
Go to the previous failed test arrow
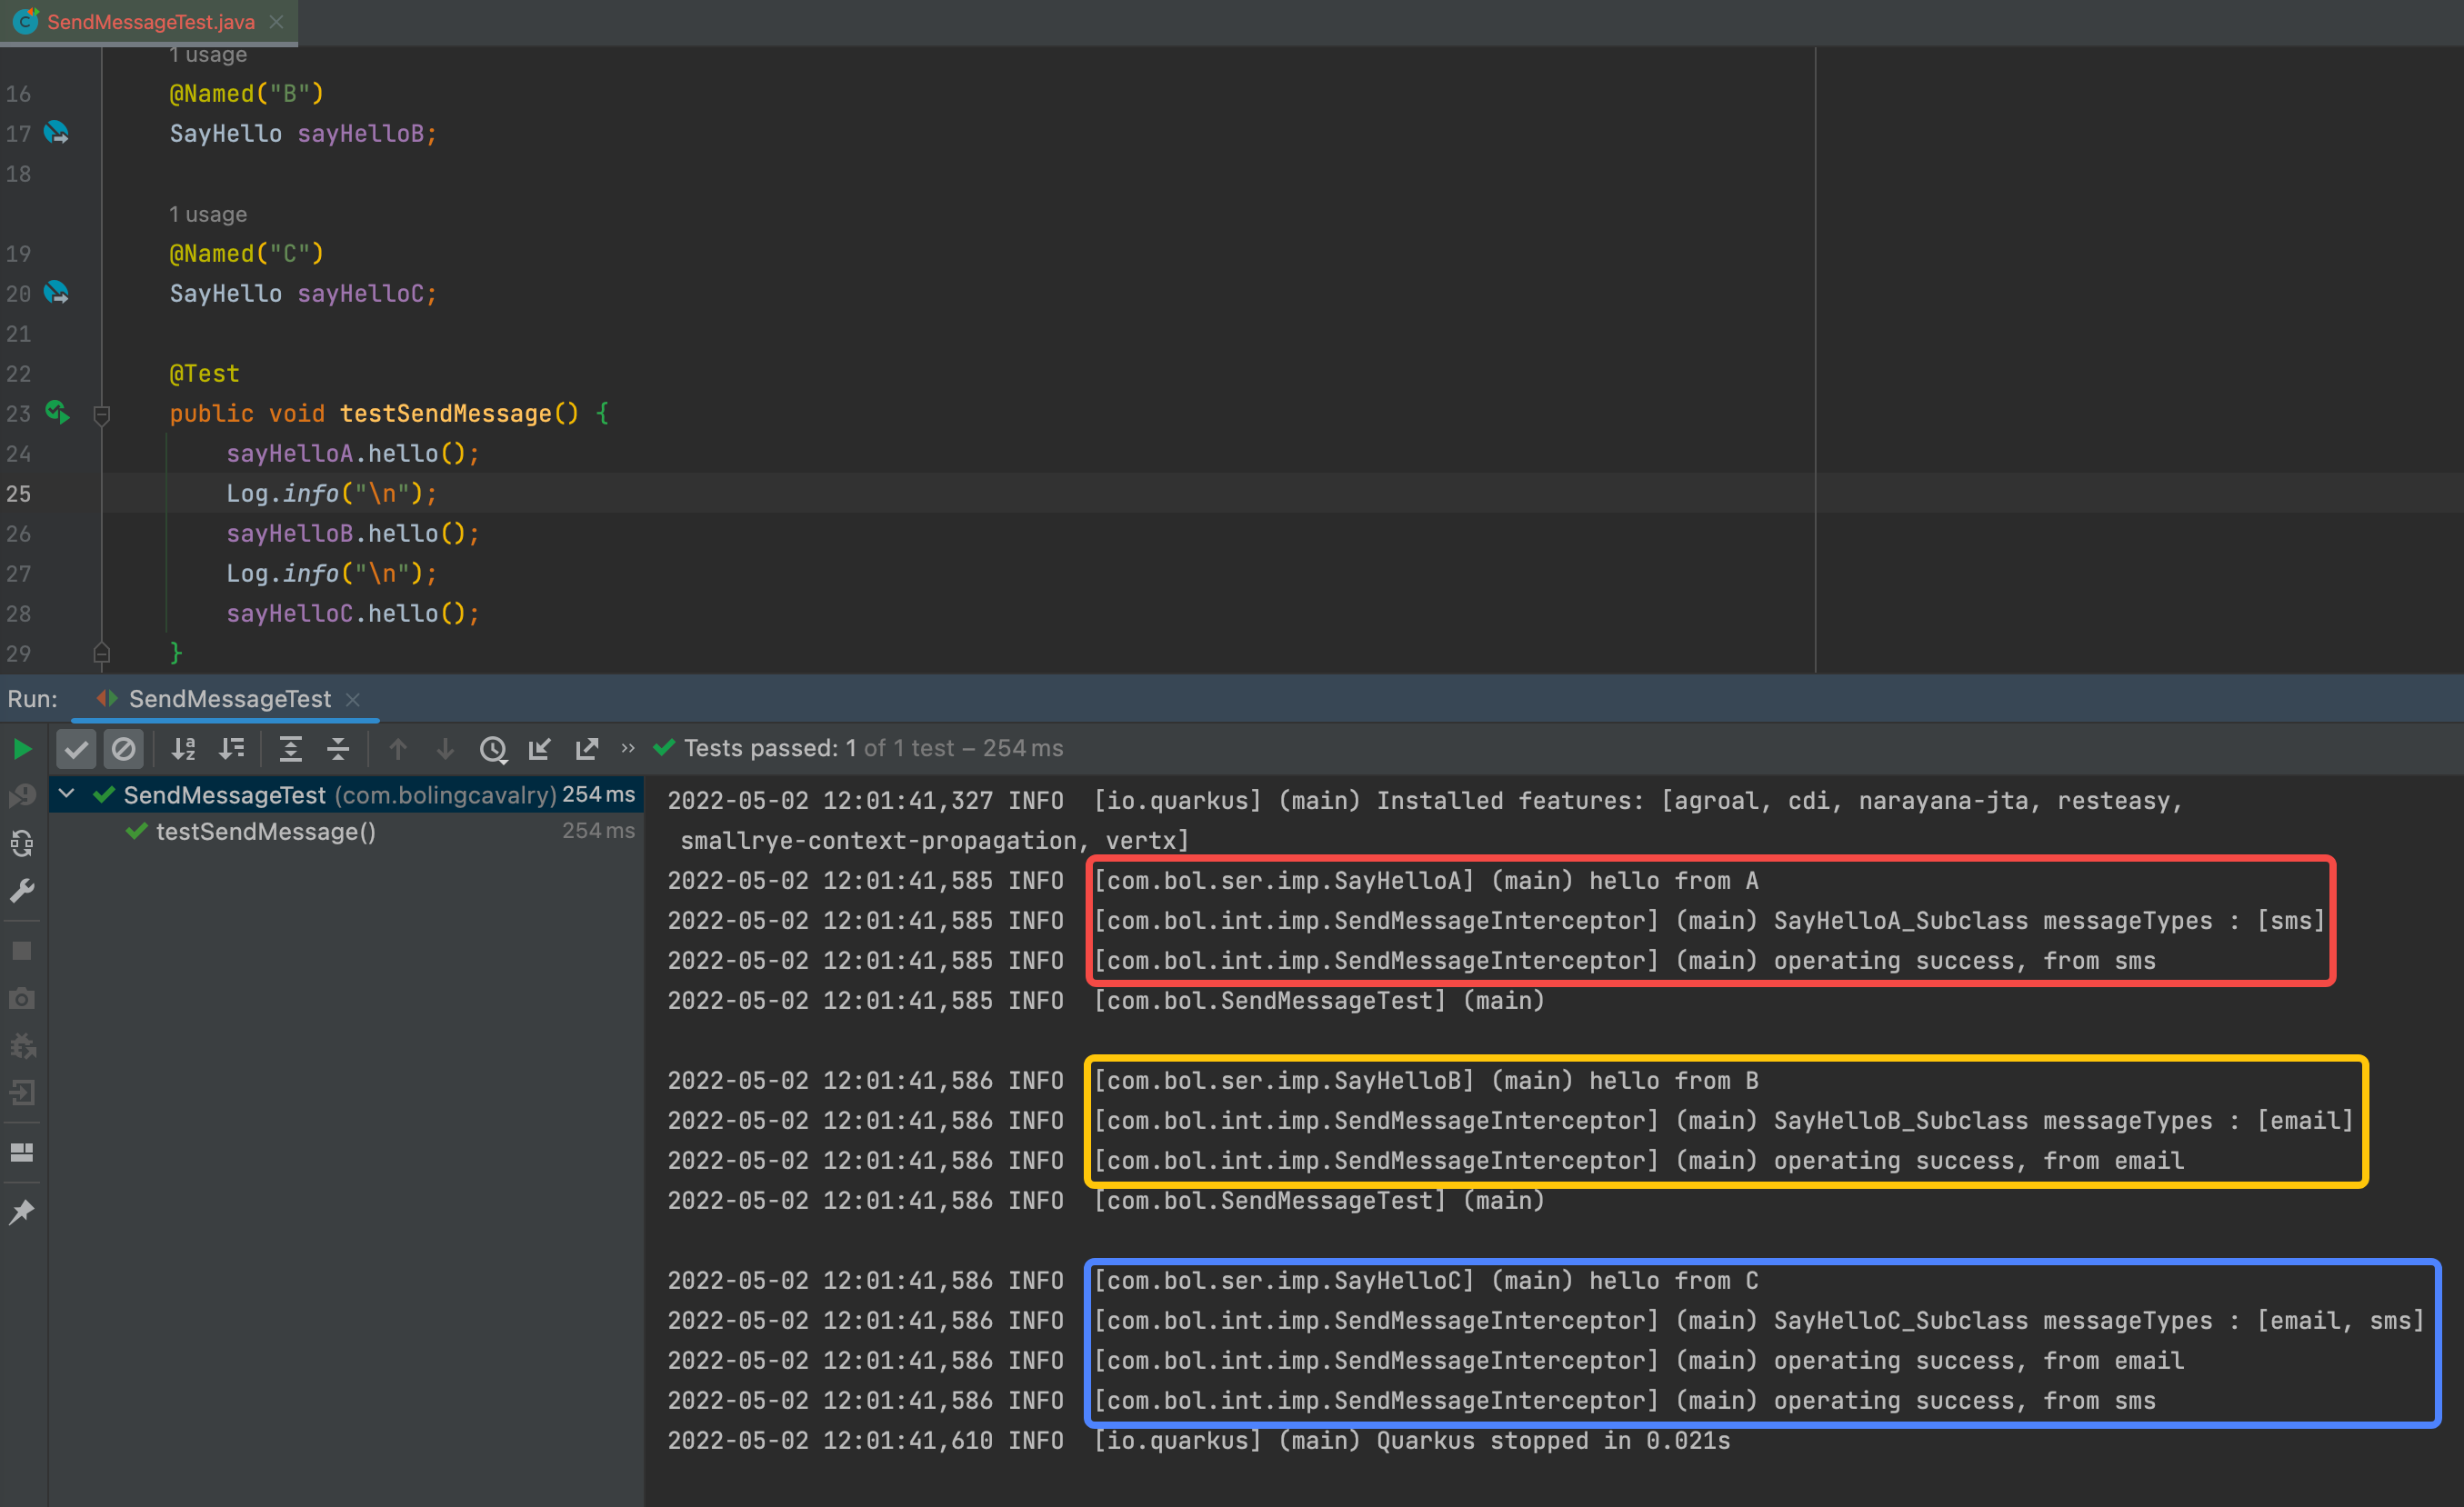[397, 748]
